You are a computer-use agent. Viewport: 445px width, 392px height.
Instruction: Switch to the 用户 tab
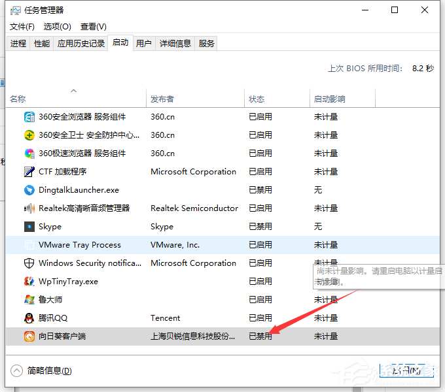143,43
